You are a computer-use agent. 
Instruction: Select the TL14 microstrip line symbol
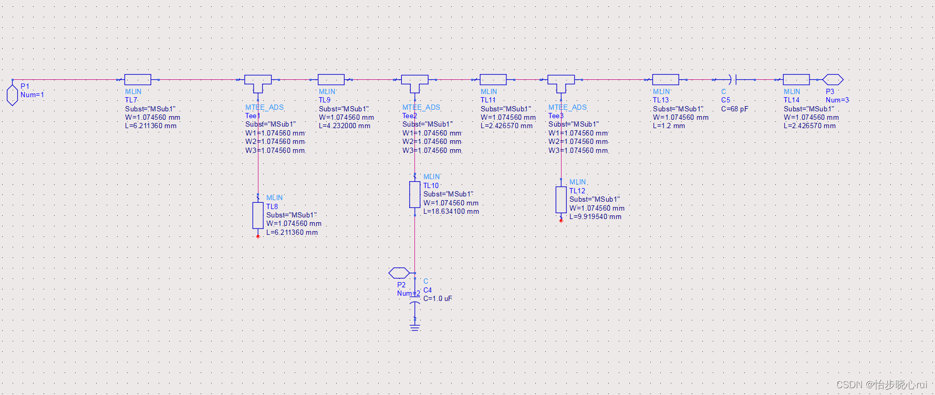pyautogui.click(x=796, y=79)
